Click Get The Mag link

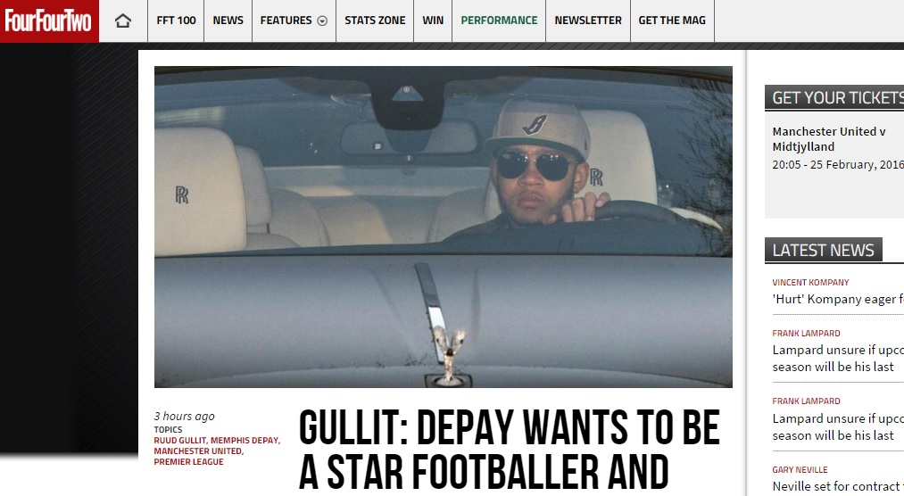coord(672,21)
